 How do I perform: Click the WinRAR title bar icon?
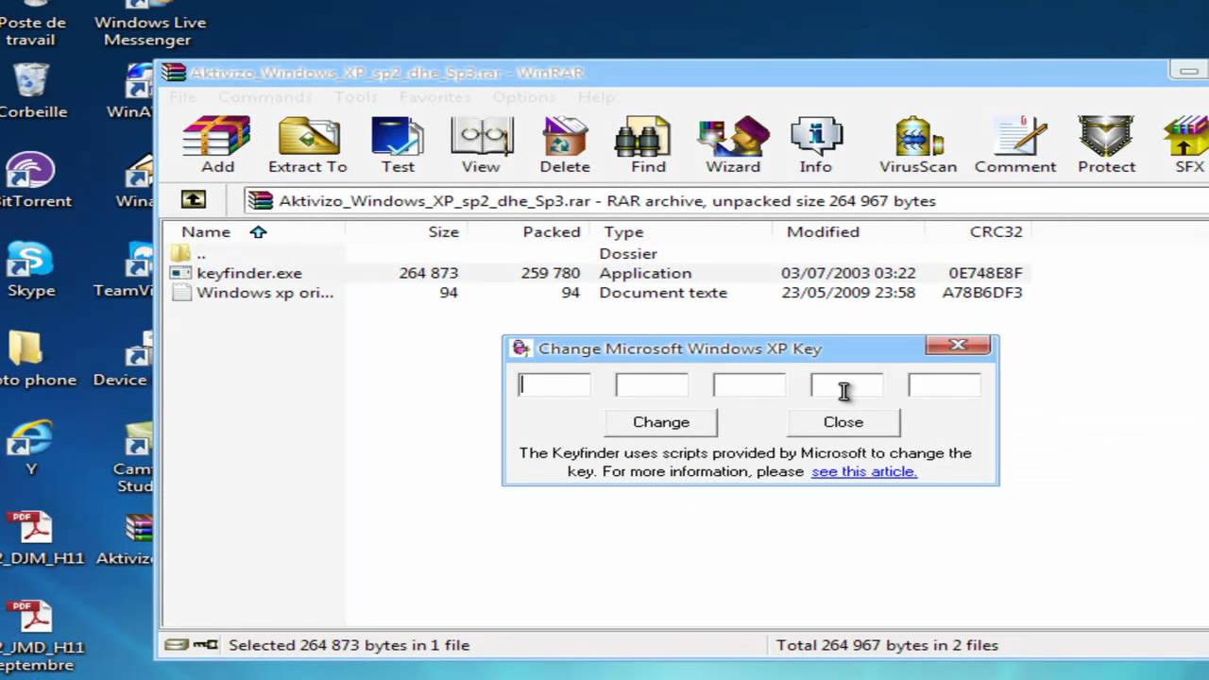(x=174, y=73)
